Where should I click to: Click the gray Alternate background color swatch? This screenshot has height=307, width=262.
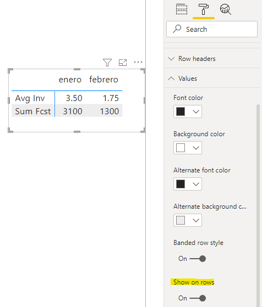click(x=181, y=220)
